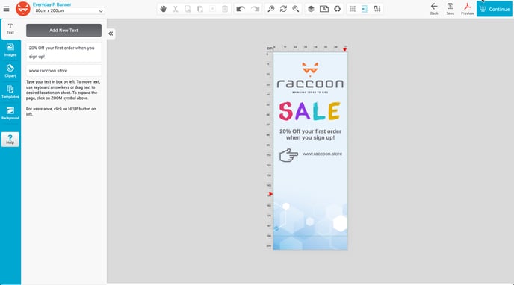The height and width of the screenshot is (285, 514).
Task: Reset zoom with the refresh icon
Action: [x=283, y=9]
